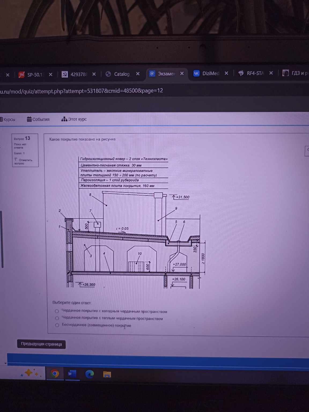
Task: Click 'Предыдущая страница' button
Action: [41, 344]
